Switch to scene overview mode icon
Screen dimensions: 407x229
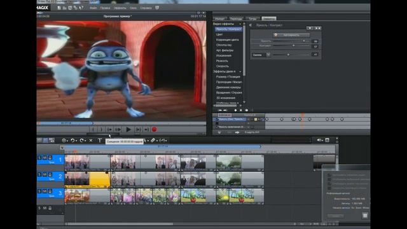click(52, 141)
